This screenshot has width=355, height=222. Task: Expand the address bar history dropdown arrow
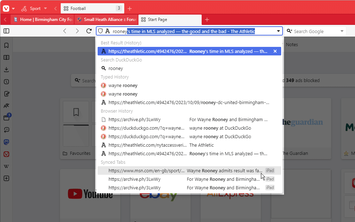278,31
